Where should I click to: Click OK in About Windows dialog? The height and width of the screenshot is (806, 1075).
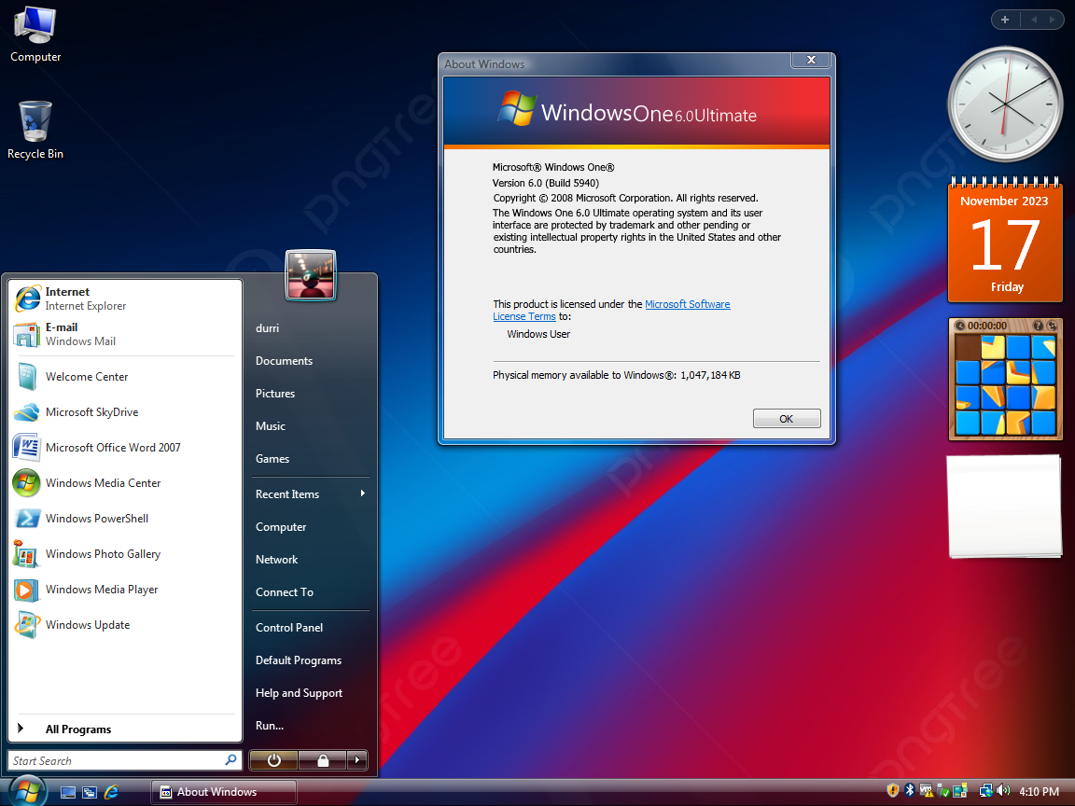(x=787, y=419)
